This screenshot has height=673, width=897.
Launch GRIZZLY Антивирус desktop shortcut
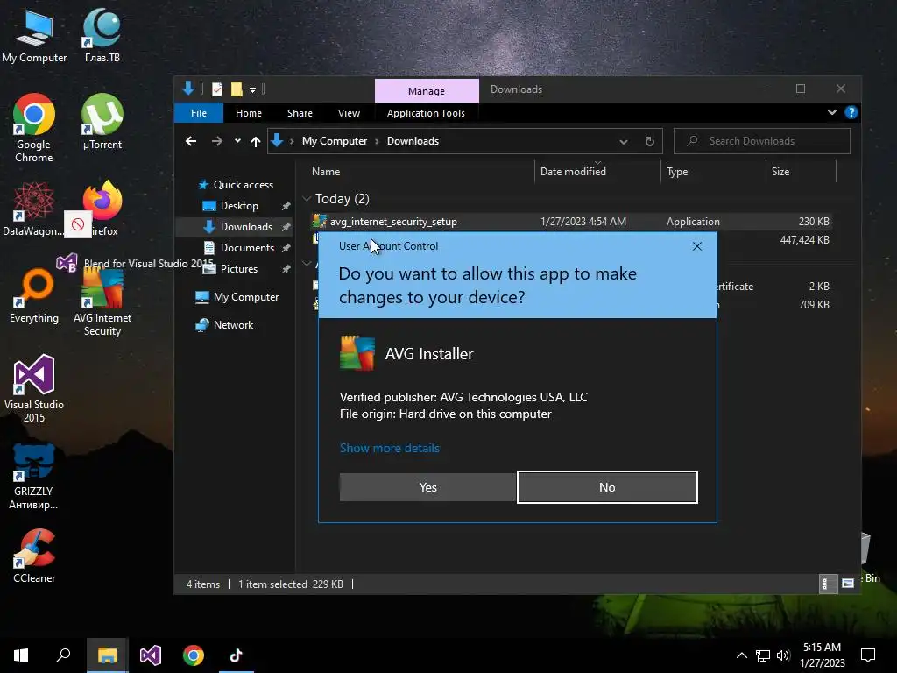pyautogui.click(x=34, y=476)
